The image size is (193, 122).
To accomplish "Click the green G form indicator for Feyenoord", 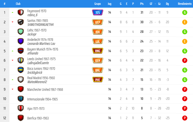I will [185, 12].
